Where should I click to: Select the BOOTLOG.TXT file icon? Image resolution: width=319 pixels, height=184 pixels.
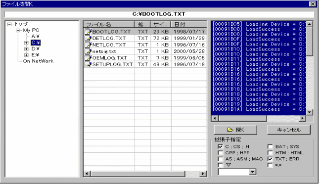pos(88,32)
